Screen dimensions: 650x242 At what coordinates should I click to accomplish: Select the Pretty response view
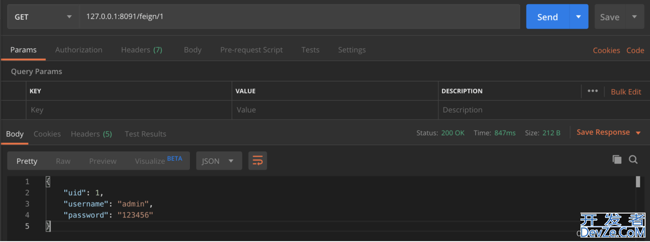pyautogui.click(x=27, y=161)
